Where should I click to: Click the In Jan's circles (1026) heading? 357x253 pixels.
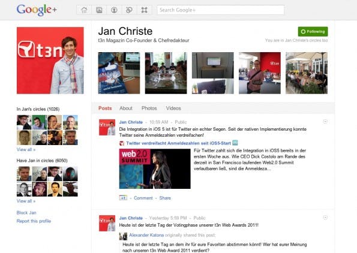(x=38, y=109)
